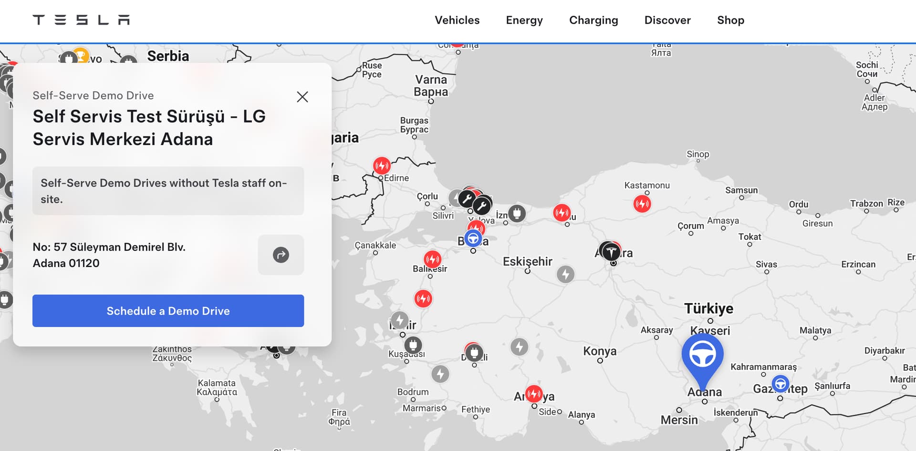Viewport: 916px width, 451px height.
Task: Select the destination charger marker at Kuşadası
Action: [413, 345]
